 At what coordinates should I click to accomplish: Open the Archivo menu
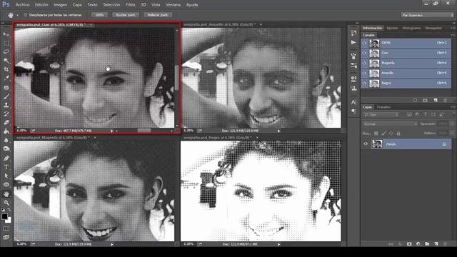pos(22,5)
